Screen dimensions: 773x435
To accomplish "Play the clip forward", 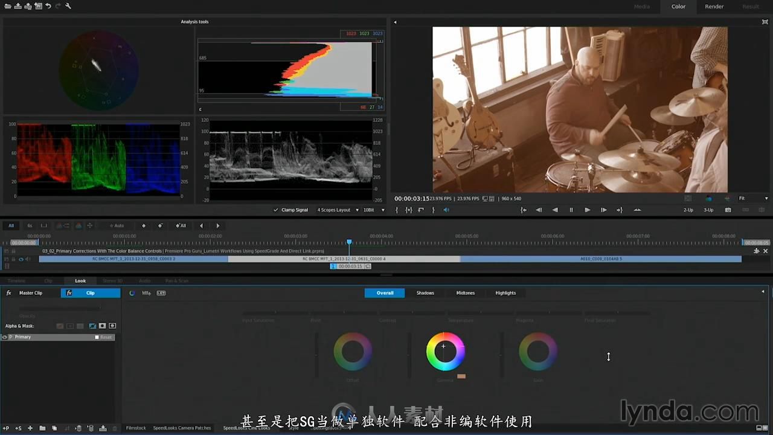I will click(587, 210).
